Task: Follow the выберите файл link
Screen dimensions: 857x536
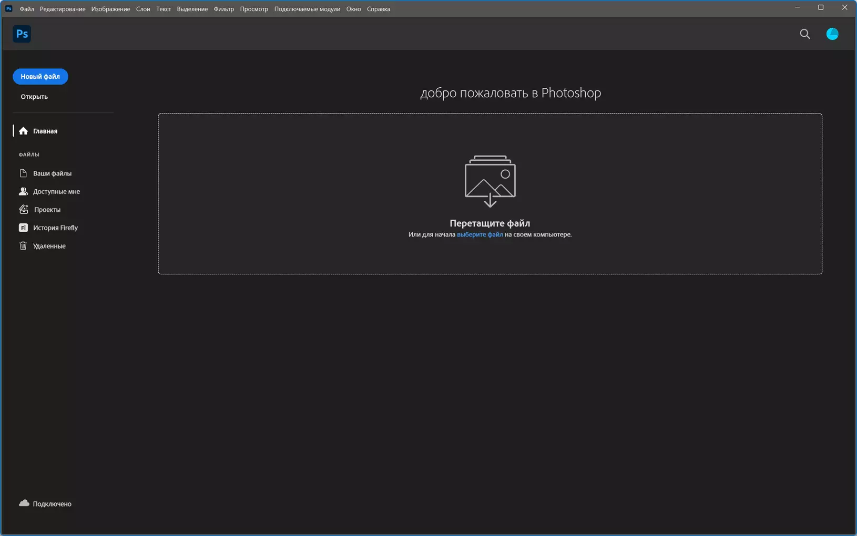Action: (x=480, y=234)
